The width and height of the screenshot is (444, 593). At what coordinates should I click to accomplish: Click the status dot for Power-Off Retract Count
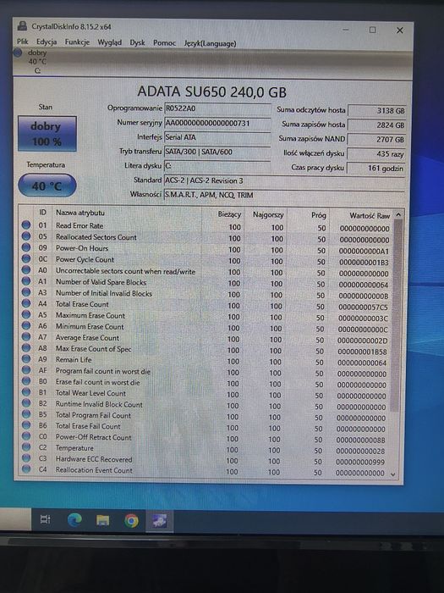click(x=26, y=436)
